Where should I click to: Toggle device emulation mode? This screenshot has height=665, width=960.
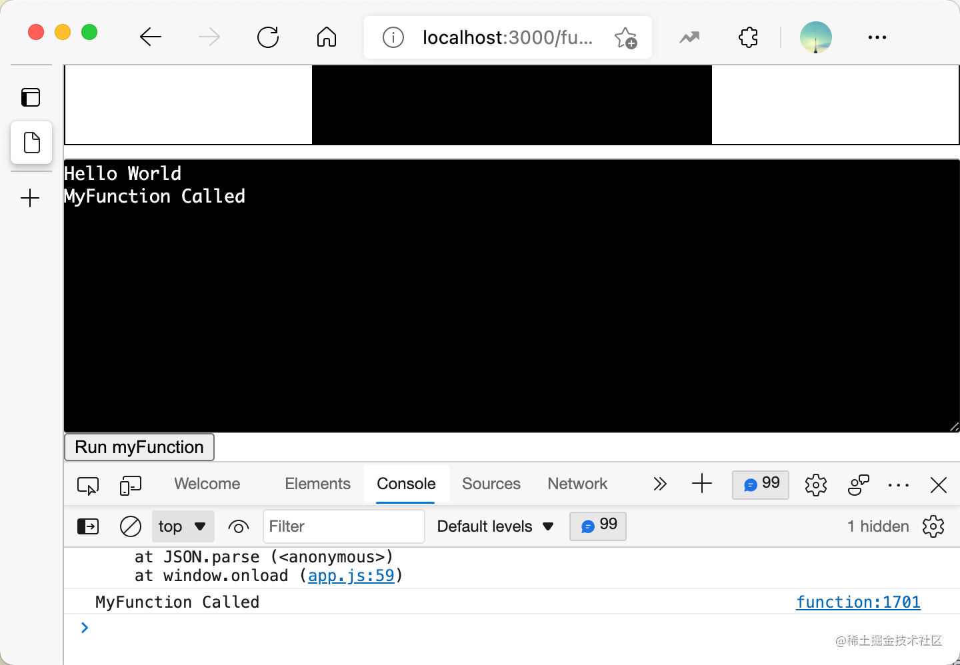coord(131,485)
